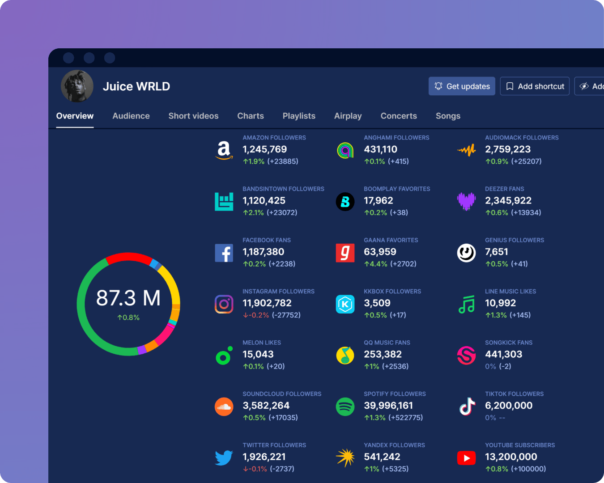
Task: Click the Amazon logo icon
Action: (224, 150)
